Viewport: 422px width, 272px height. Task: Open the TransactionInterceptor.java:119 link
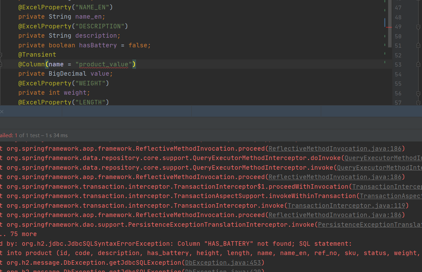(347, 206)
